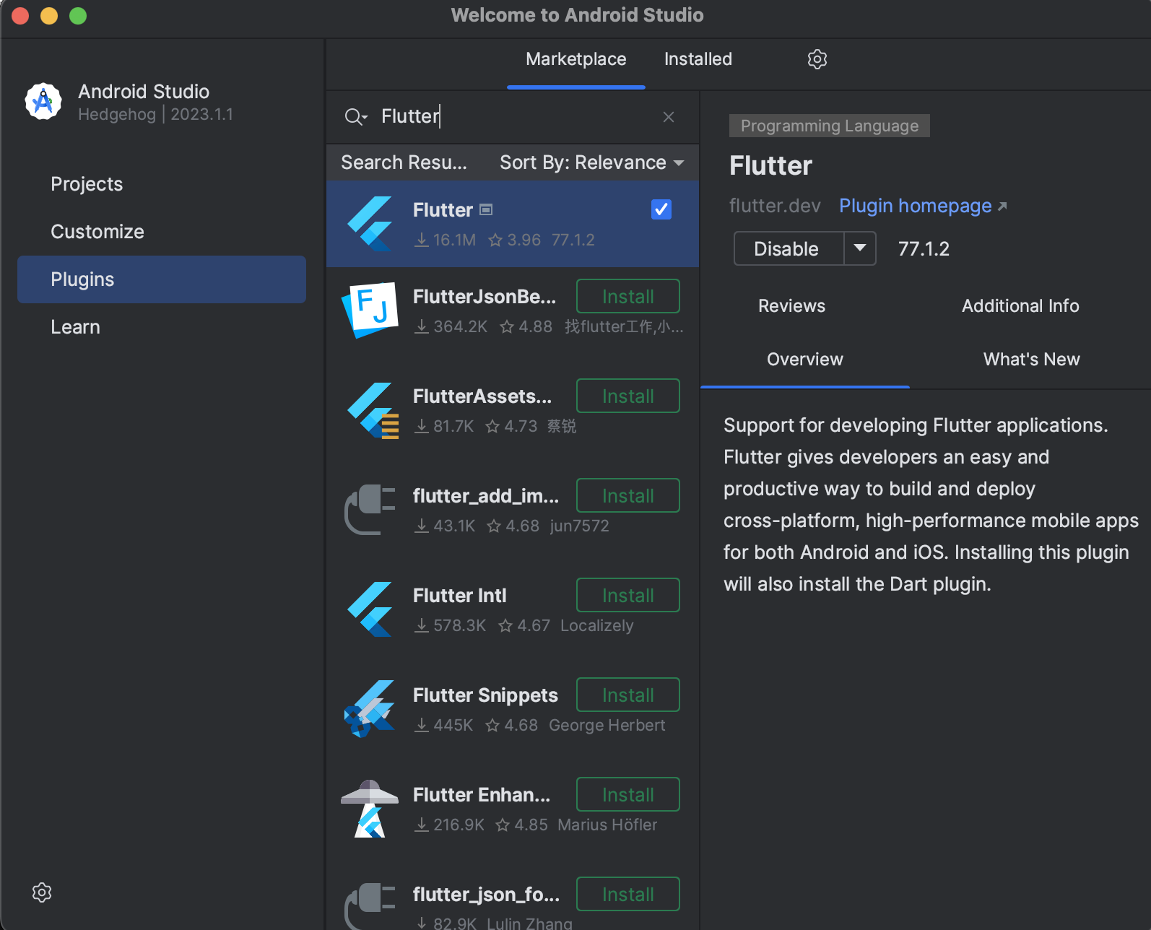Install the flutter_add_im... plugin
The height and width of the screenshot is (930, 1151).
coord(628,495)
